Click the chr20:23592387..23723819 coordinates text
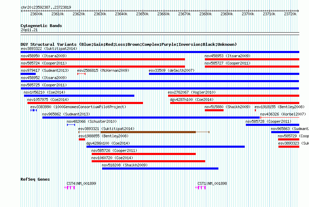The image size is (309, 207). tap(46, 8)
